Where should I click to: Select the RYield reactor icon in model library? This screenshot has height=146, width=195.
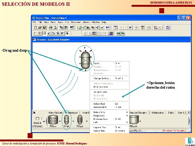click(67, 120)
